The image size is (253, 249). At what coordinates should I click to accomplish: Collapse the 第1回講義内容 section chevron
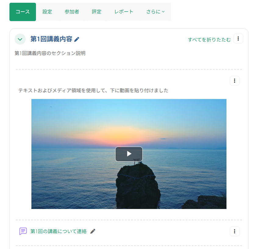(20, 39)
